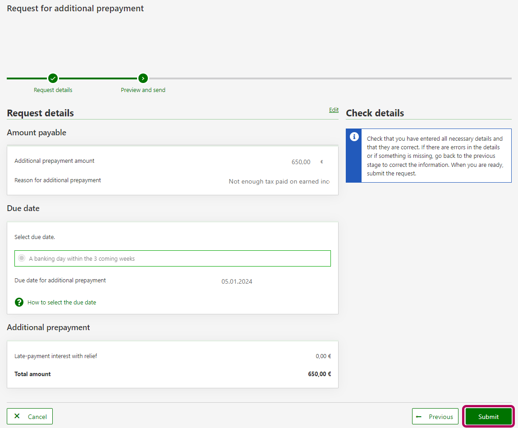Open the reason for additional prepayment field

point(279,181)
